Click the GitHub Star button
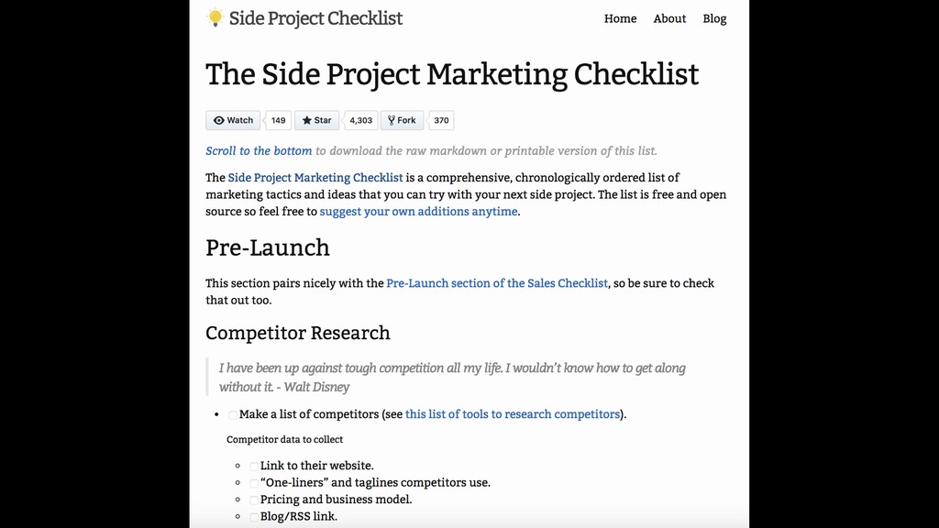The height and width of the screenshot is (528, 939). pos(316,120)
